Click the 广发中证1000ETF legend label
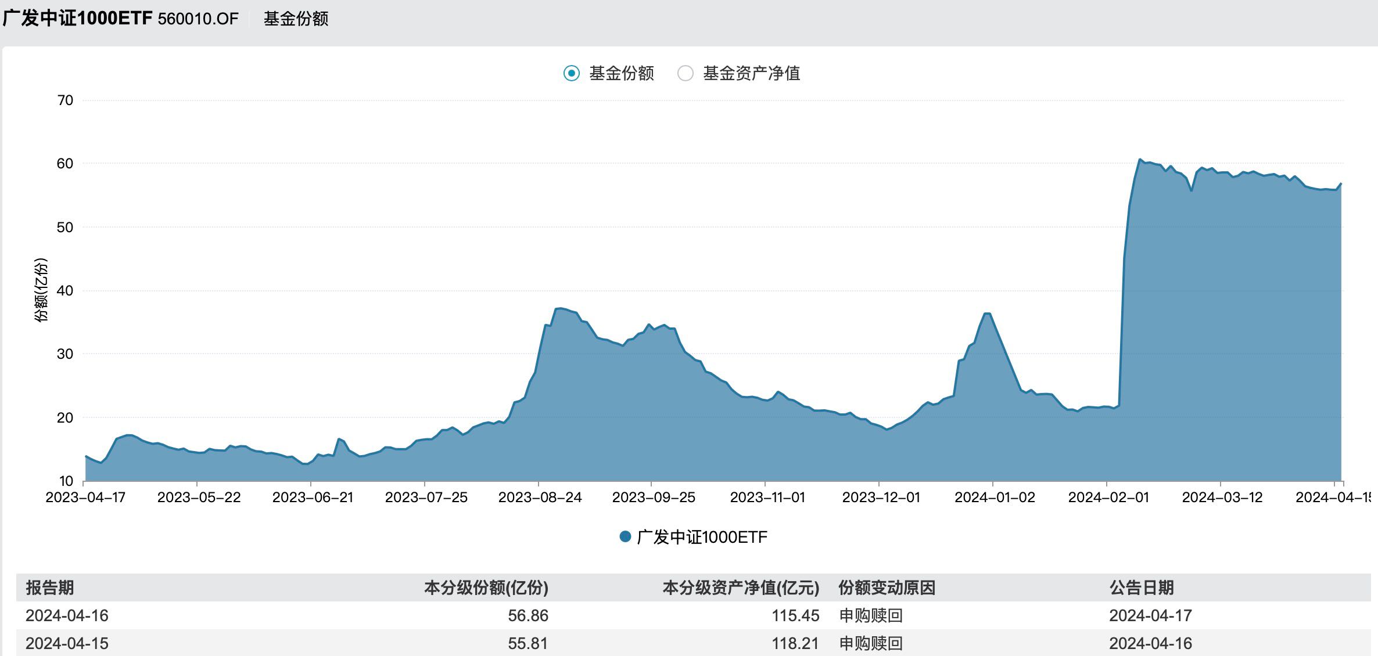This screenshot has height=656, width=1378. [702, 537]
